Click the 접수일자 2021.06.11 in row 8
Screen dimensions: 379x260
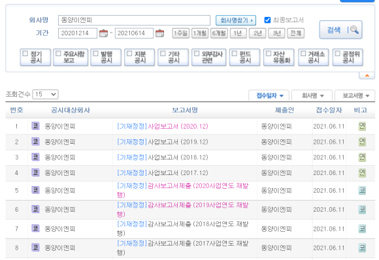coord(329,248)
